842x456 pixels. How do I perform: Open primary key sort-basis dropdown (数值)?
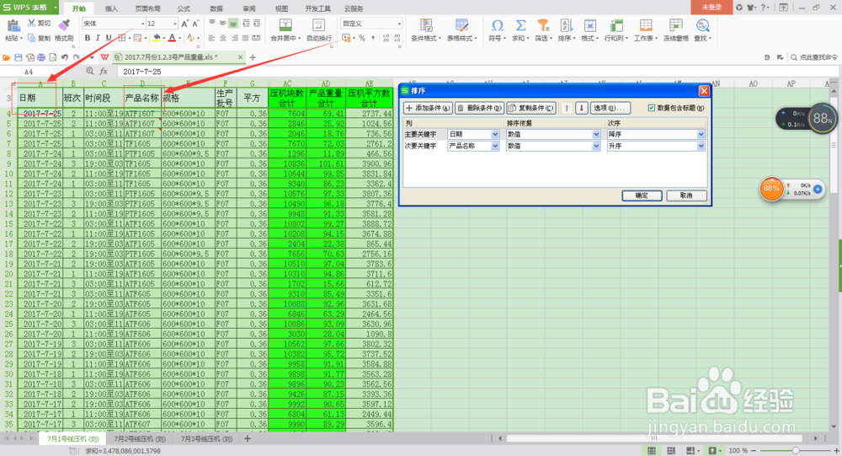coord(596,134)
